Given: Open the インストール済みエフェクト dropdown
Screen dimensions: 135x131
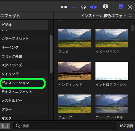Looking at the screenshot, I should (107, 16).
